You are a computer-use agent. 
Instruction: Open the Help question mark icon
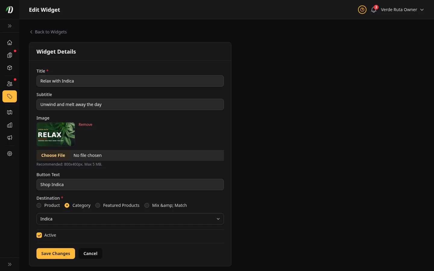tap(362, 10)
